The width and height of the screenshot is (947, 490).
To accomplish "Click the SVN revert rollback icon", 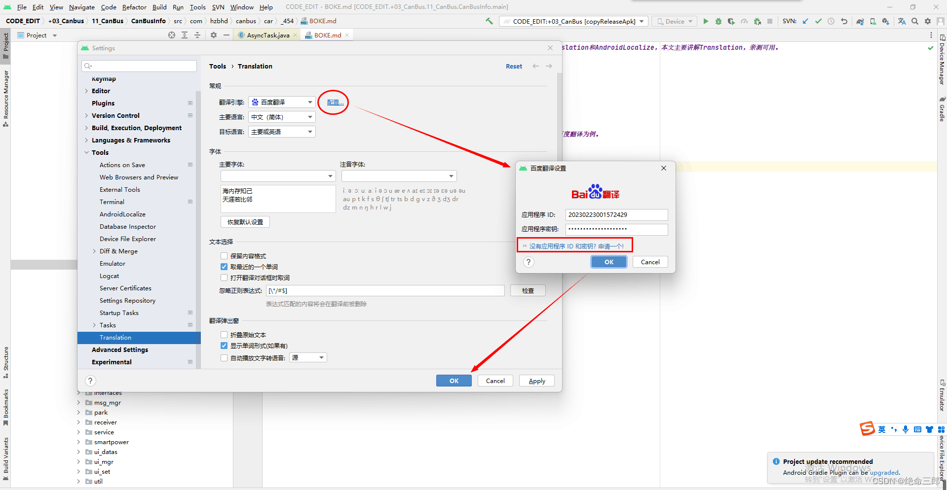I will pyautogui.click(x=844, y=21).
